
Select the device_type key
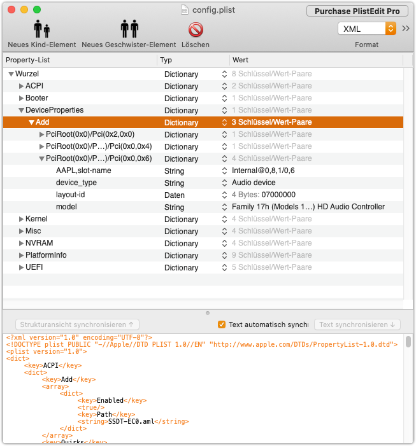pos(76,183)
